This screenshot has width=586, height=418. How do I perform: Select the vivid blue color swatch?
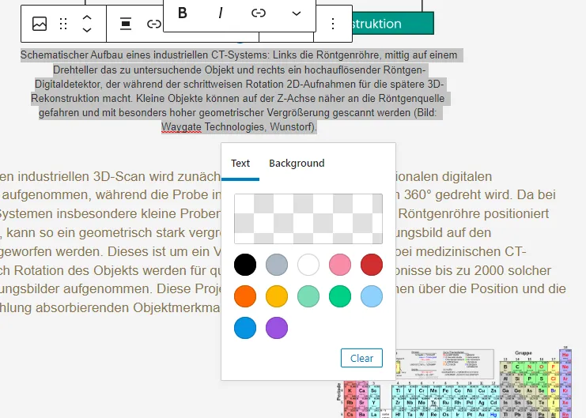(x=245, y=328)
